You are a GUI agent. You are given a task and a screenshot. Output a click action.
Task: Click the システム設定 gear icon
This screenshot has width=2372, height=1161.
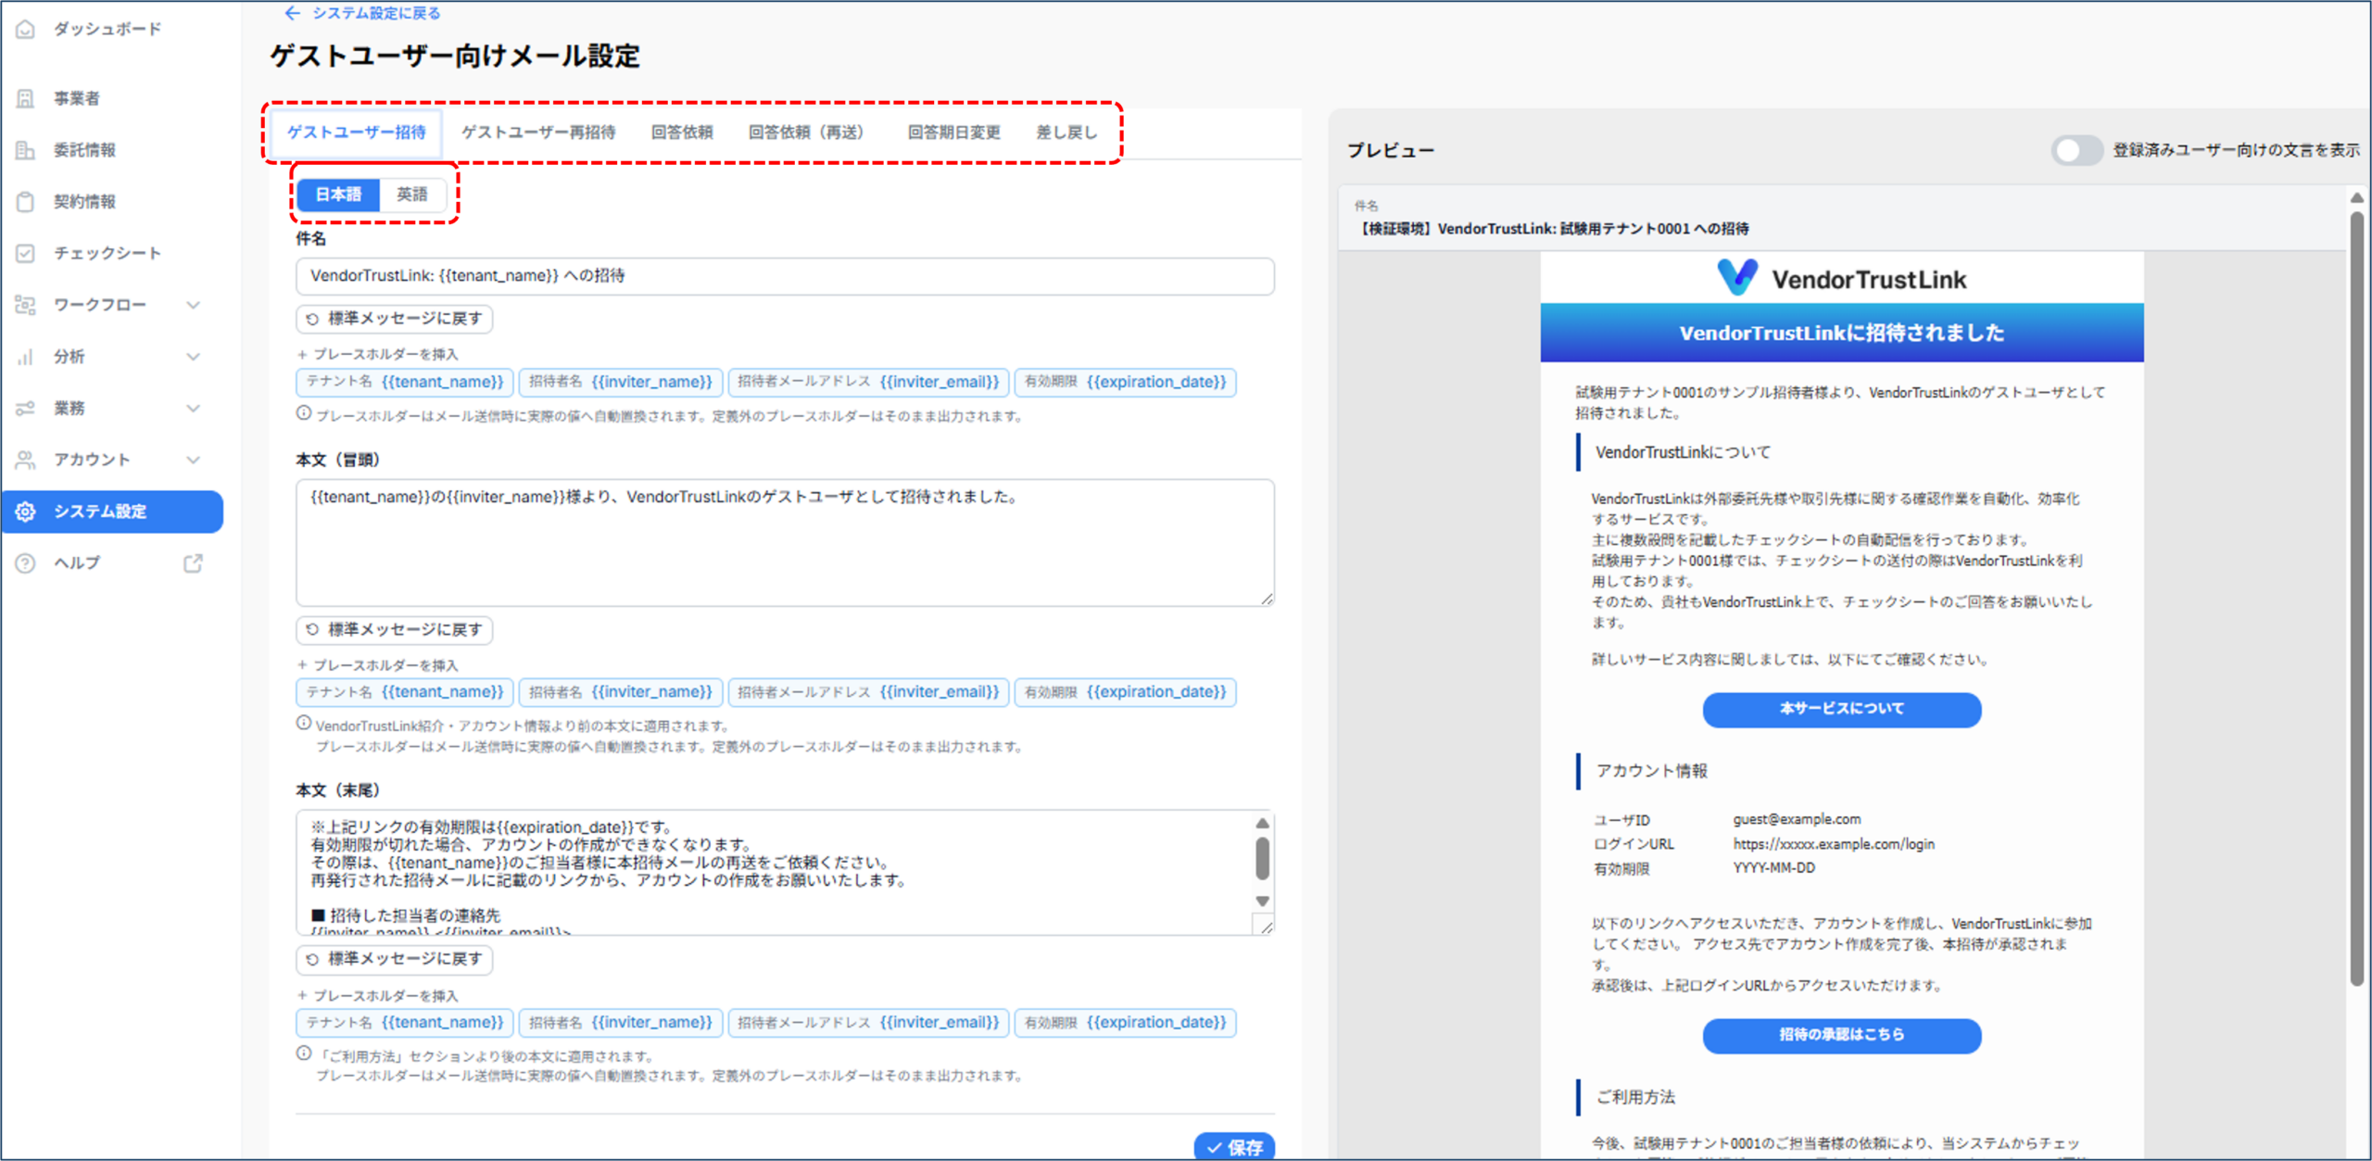[26, 511]
